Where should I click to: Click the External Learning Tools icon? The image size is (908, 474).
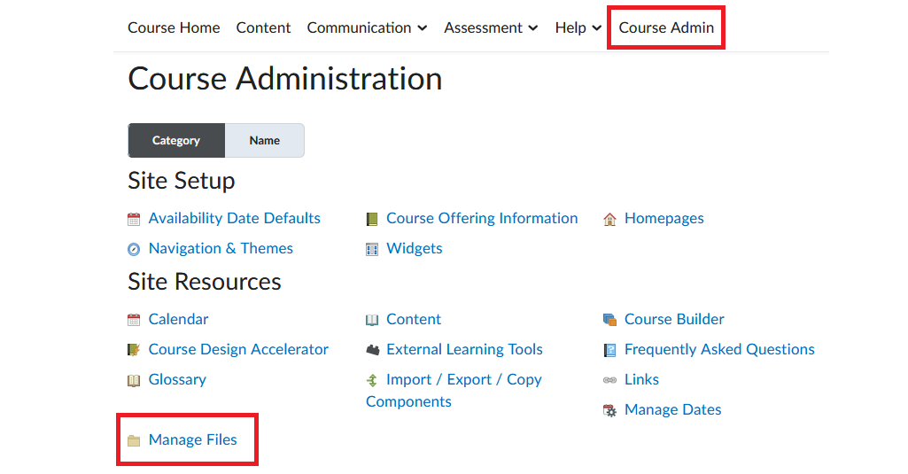[372, 350]
